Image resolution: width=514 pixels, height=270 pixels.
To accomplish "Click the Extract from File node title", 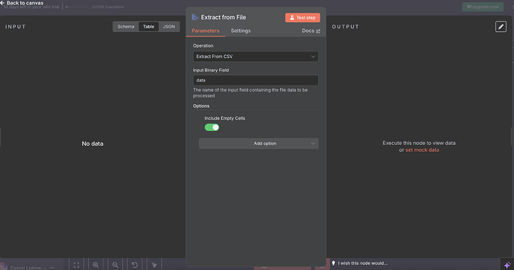I will (223, 17).
